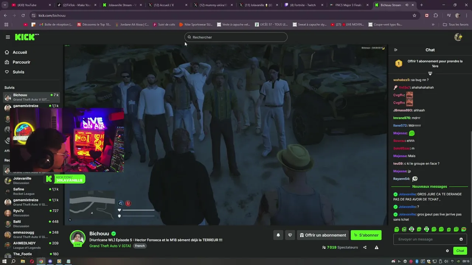Open emmazougg channel in sidebar
The image size is (472, 265).
31,234
